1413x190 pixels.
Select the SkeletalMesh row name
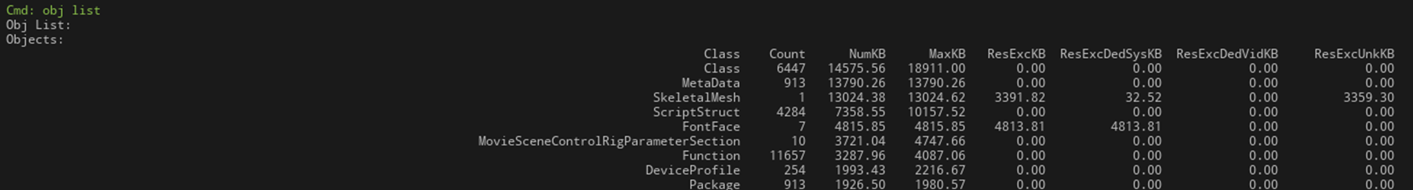pos(696,97)
